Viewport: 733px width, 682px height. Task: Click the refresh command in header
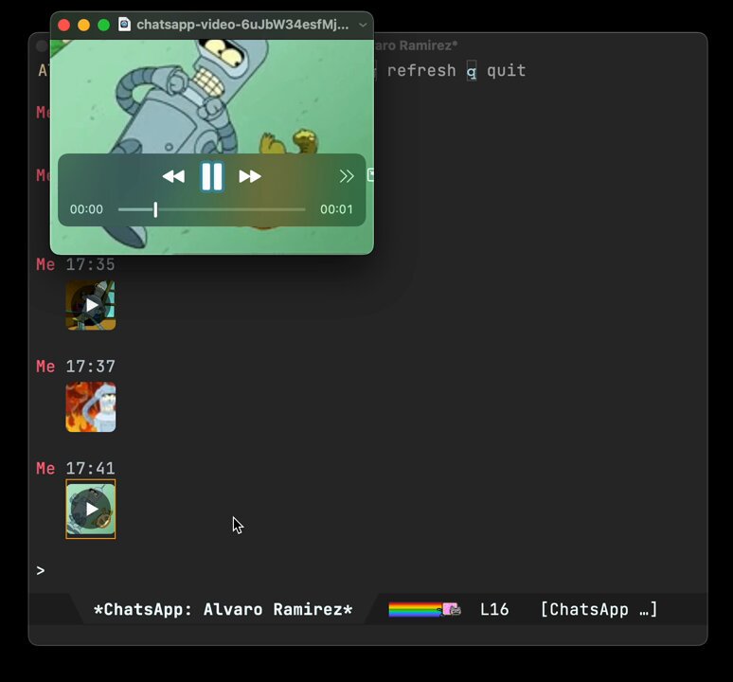[x=421, y=71]
